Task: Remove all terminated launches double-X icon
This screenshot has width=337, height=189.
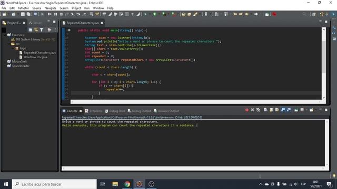Action: [x=258, y=110]
